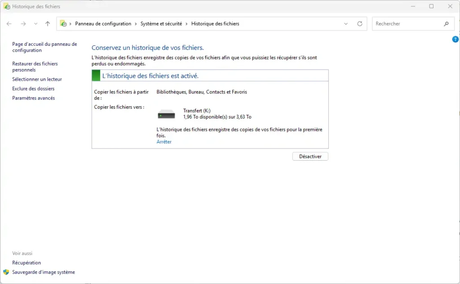Open Exclure des dossiers
The width and height of the screenshot is (460, 284).
(33, 88)
